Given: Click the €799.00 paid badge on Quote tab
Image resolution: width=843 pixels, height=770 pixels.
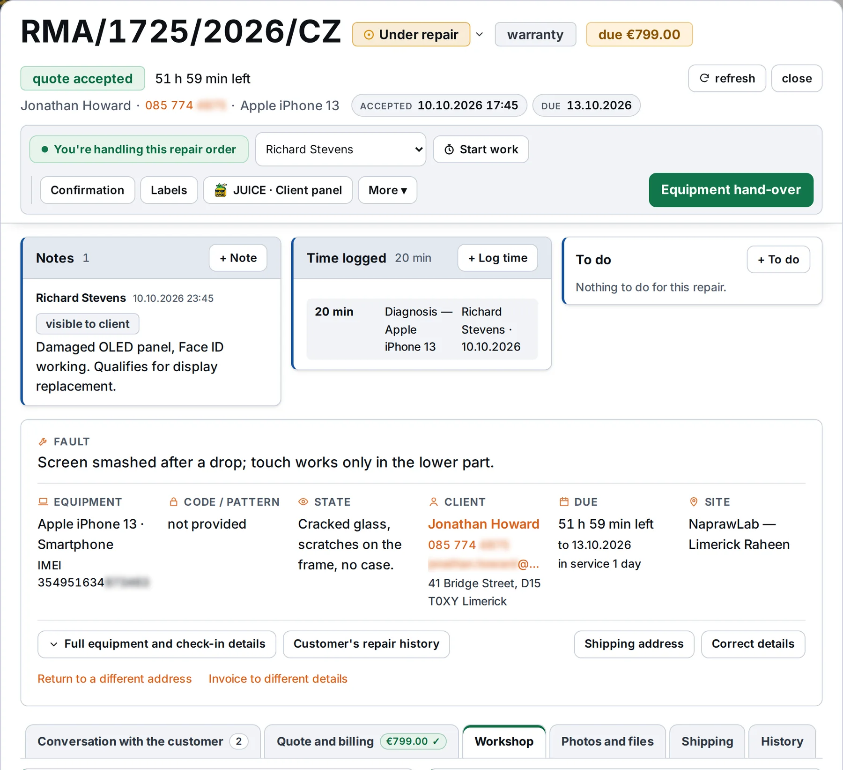Looking at the screenshot, I should click(x=413, y=741).
